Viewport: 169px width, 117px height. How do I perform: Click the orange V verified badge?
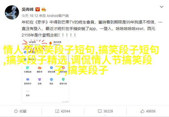(37, 9)
